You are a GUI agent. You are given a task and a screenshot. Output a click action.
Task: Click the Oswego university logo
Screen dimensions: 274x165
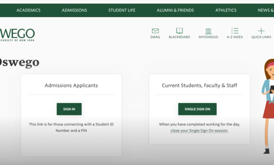17,35
